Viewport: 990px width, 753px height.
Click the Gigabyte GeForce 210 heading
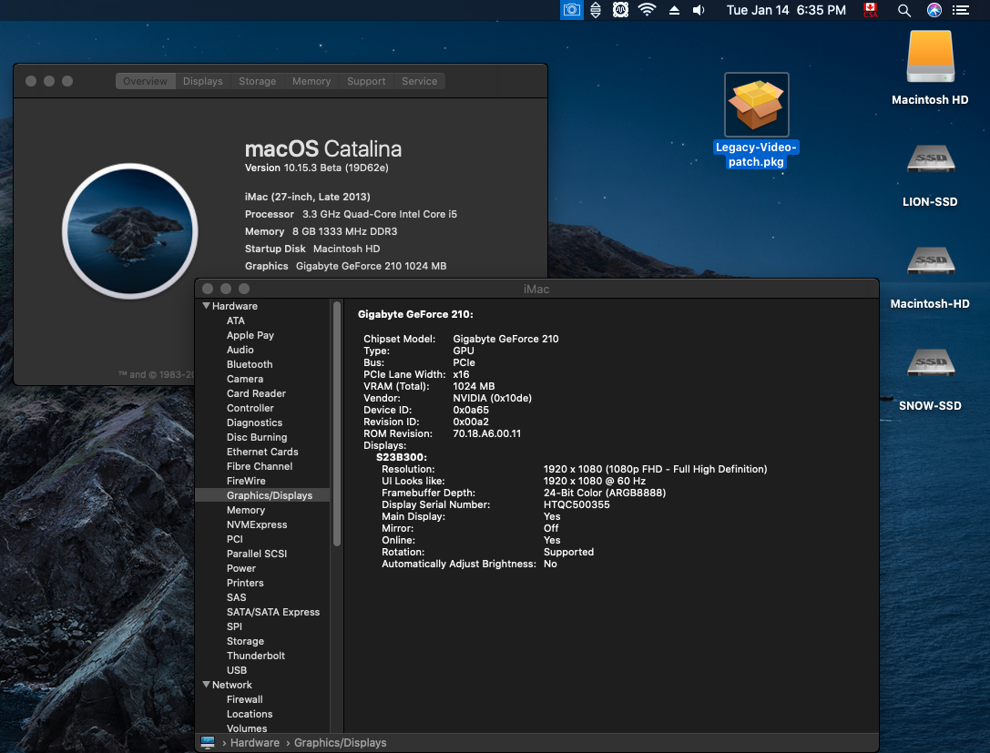(415, 314)
